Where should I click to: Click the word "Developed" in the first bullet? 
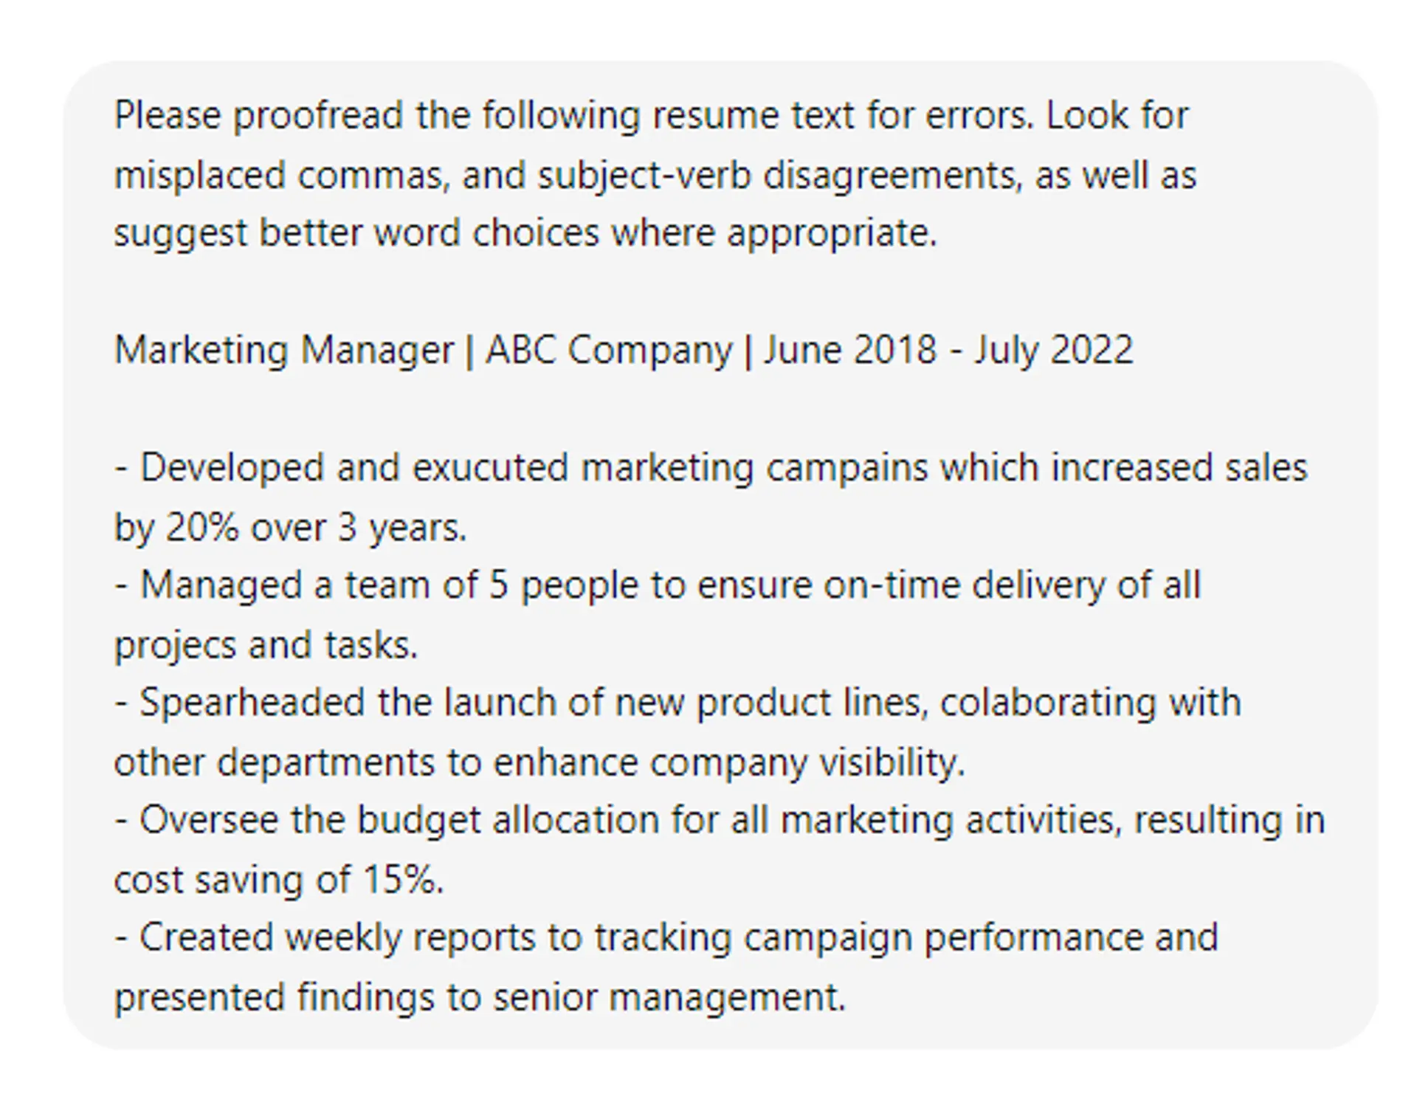pos(232,468)
